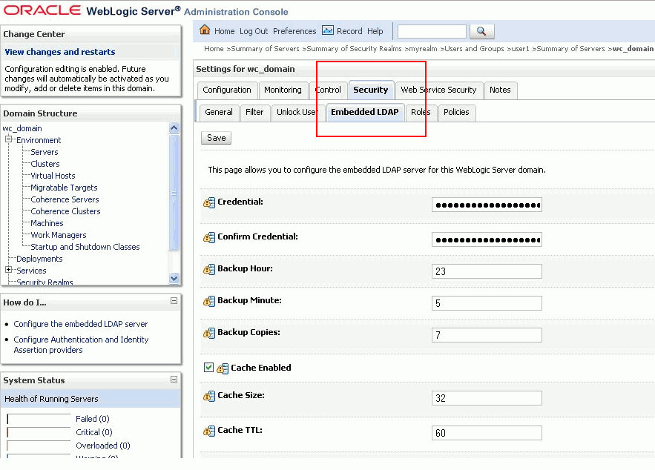
Task: Switch to the Control tab
Action: [x=329, y=90]
